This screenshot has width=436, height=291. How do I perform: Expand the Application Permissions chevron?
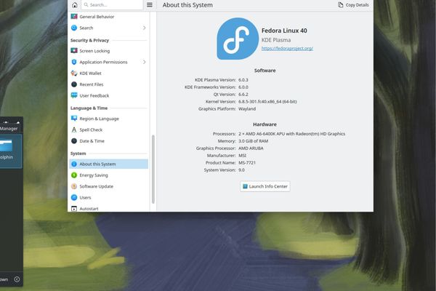[x=145, y=62]
